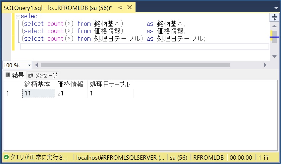Open the document tab list dropdown arrow
Image resolution: width=281 pixels, height=164 pixels.
275,8
